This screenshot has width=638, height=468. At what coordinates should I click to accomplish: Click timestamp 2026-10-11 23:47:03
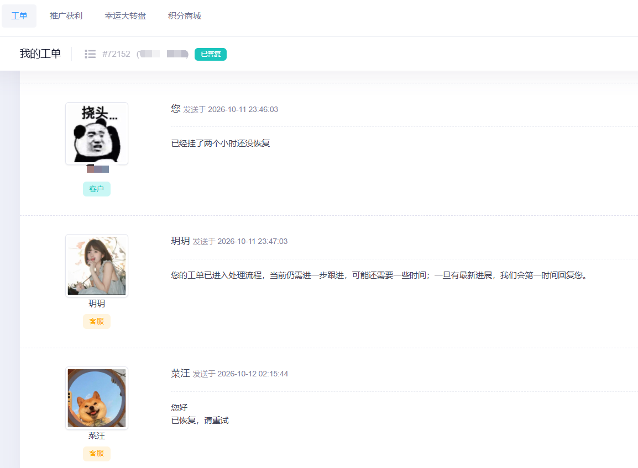pos(252,241)
